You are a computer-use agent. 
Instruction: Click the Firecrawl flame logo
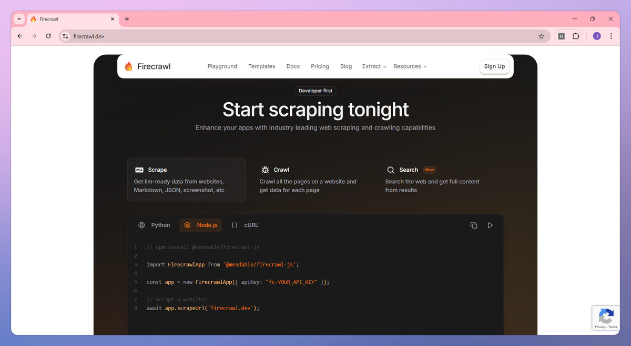click(x=128, y=66)
